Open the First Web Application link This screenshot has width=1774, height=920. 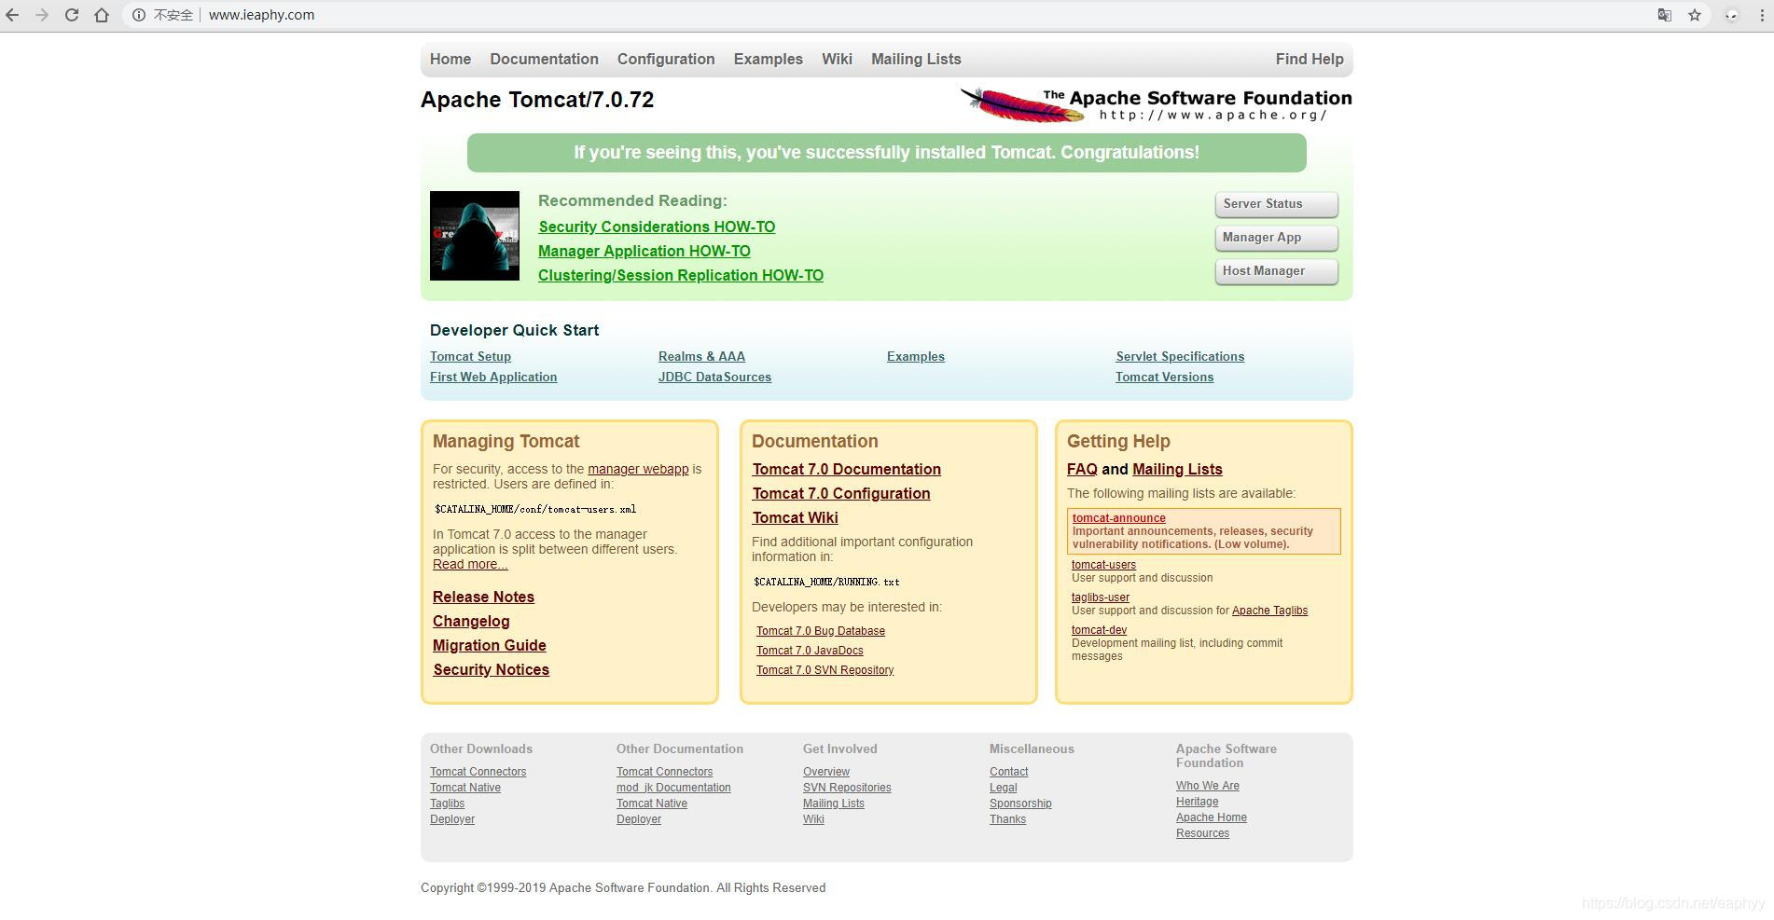pos(493,377)
